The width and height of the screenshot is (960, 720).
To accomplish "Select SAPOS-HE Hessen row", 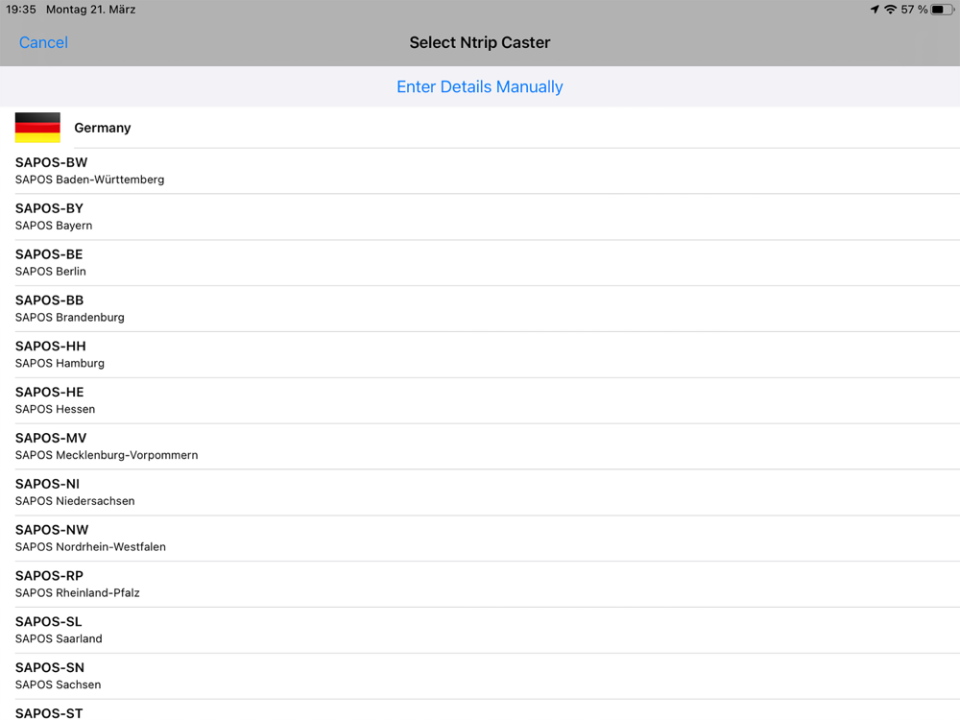I will pyautogui.click(x=480, y=400).
